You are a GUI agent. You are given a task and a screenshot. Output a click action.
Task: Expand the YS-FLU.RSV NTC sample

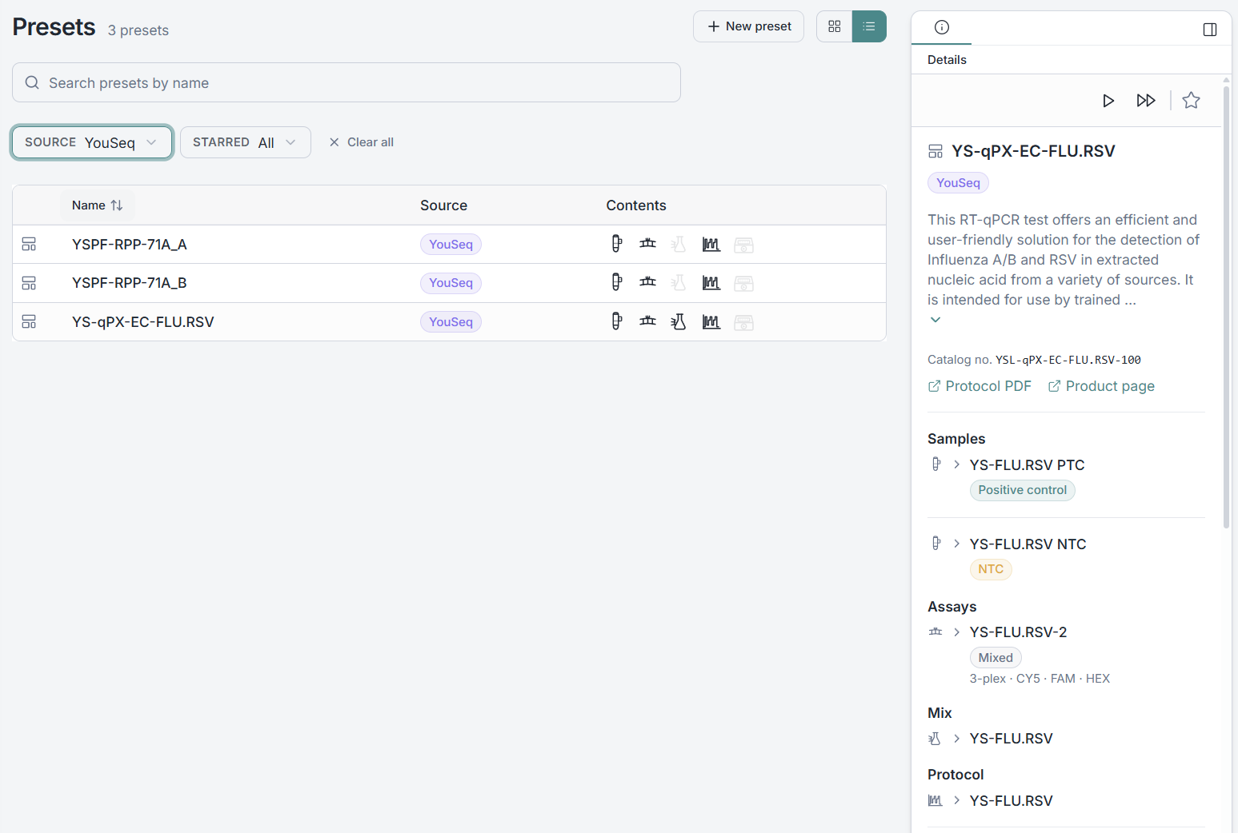(956, 544)
